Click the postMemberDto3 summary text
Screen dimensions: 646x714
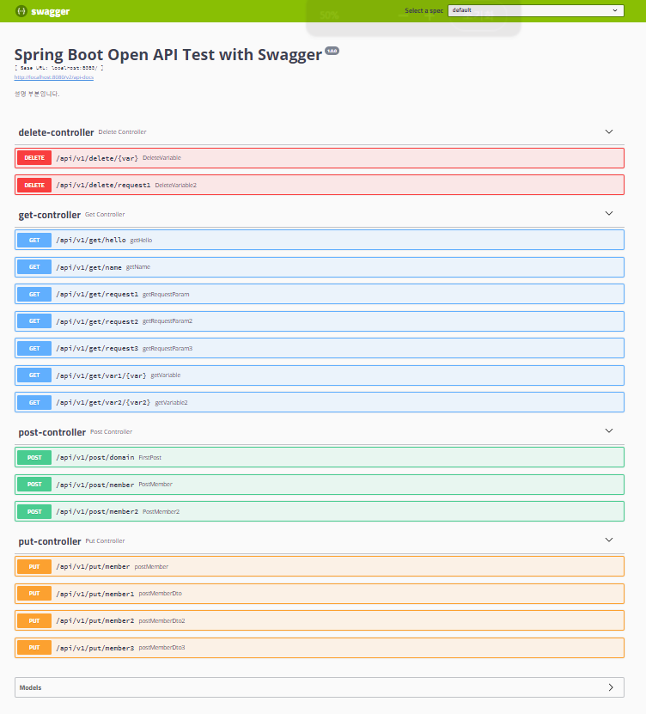(x=161, y=648)
